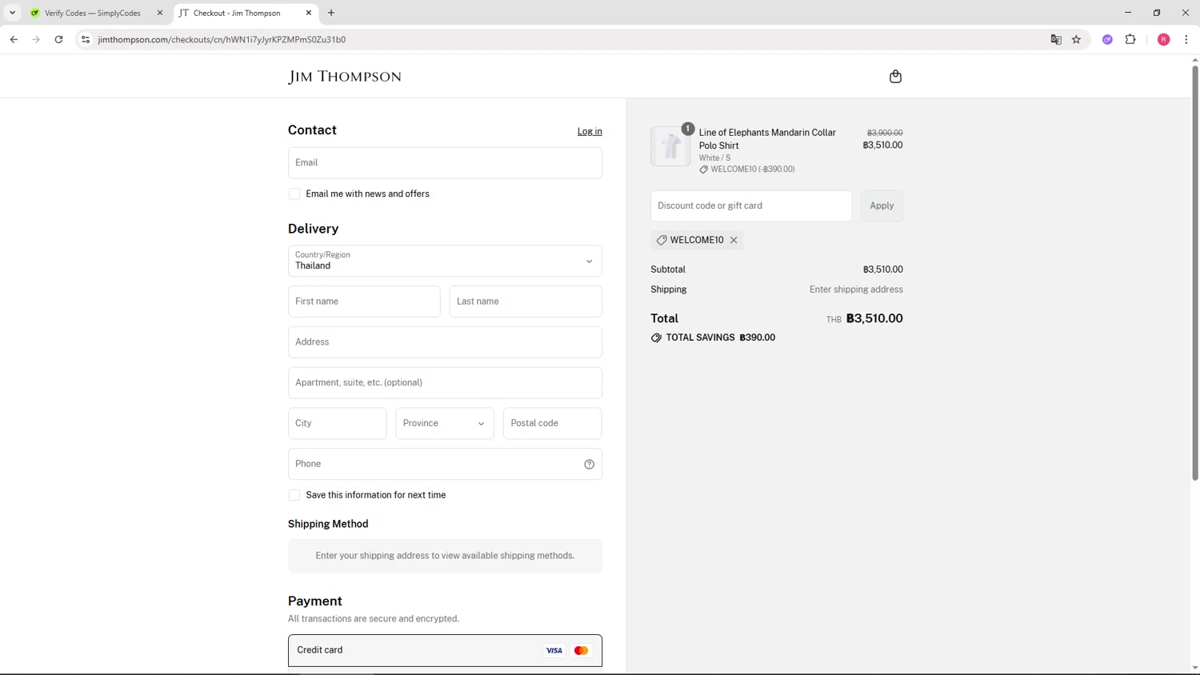
Task: Click the Apartment, suite field
Action: tap(445, 383)
